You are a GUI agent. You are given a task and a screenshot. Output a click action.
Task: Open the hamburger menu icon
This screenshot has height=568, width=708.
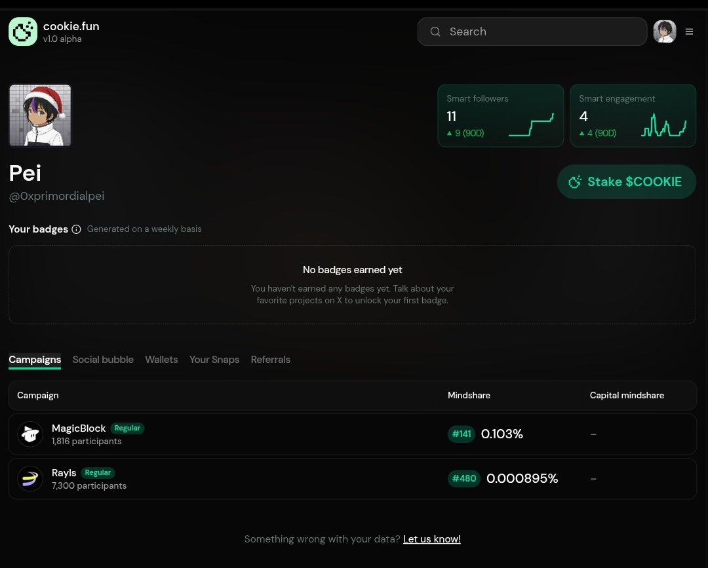coord(689,31)
